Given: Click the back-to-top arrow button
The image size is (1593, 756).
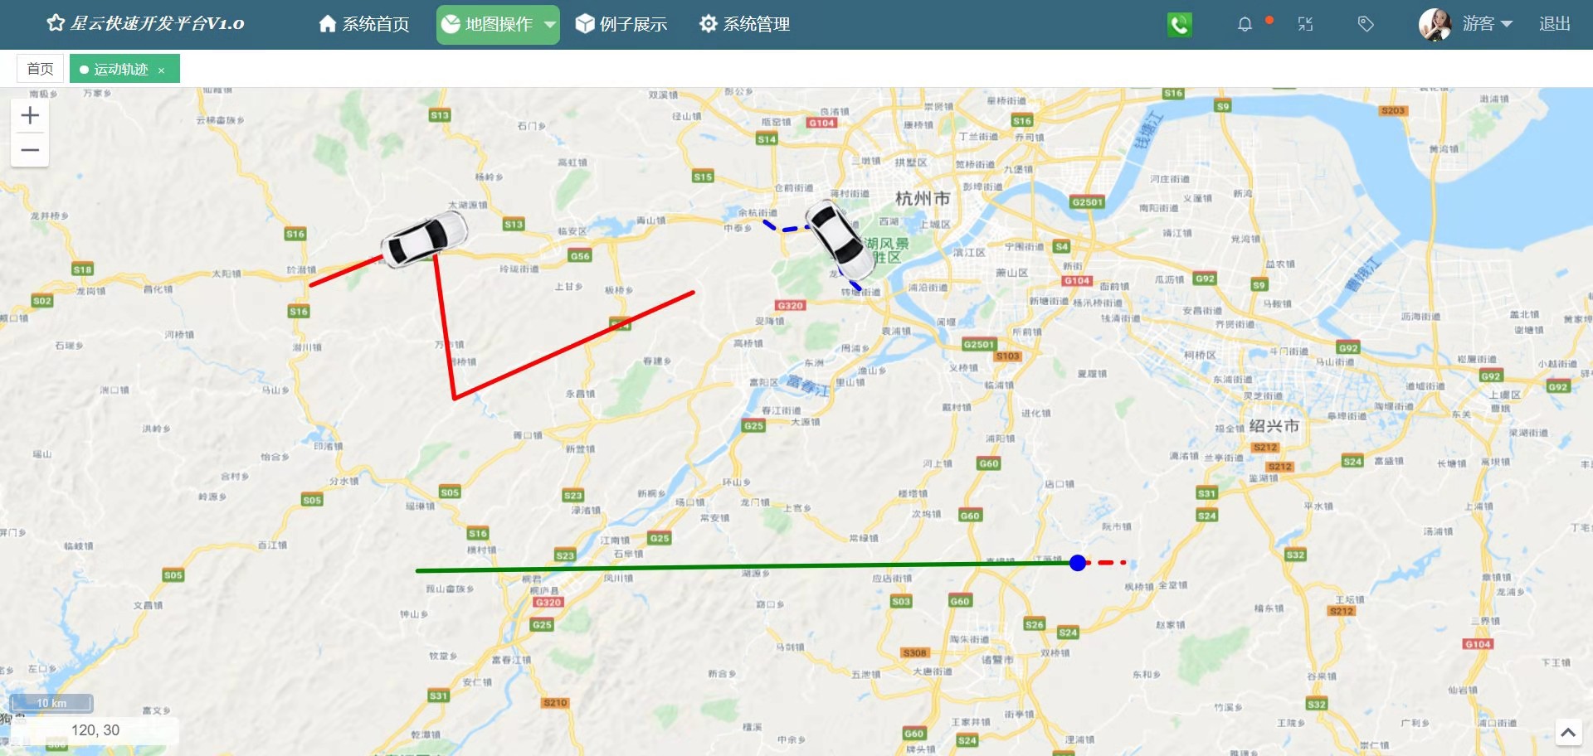Looking at the screenshot, I should coord(1568,732).
